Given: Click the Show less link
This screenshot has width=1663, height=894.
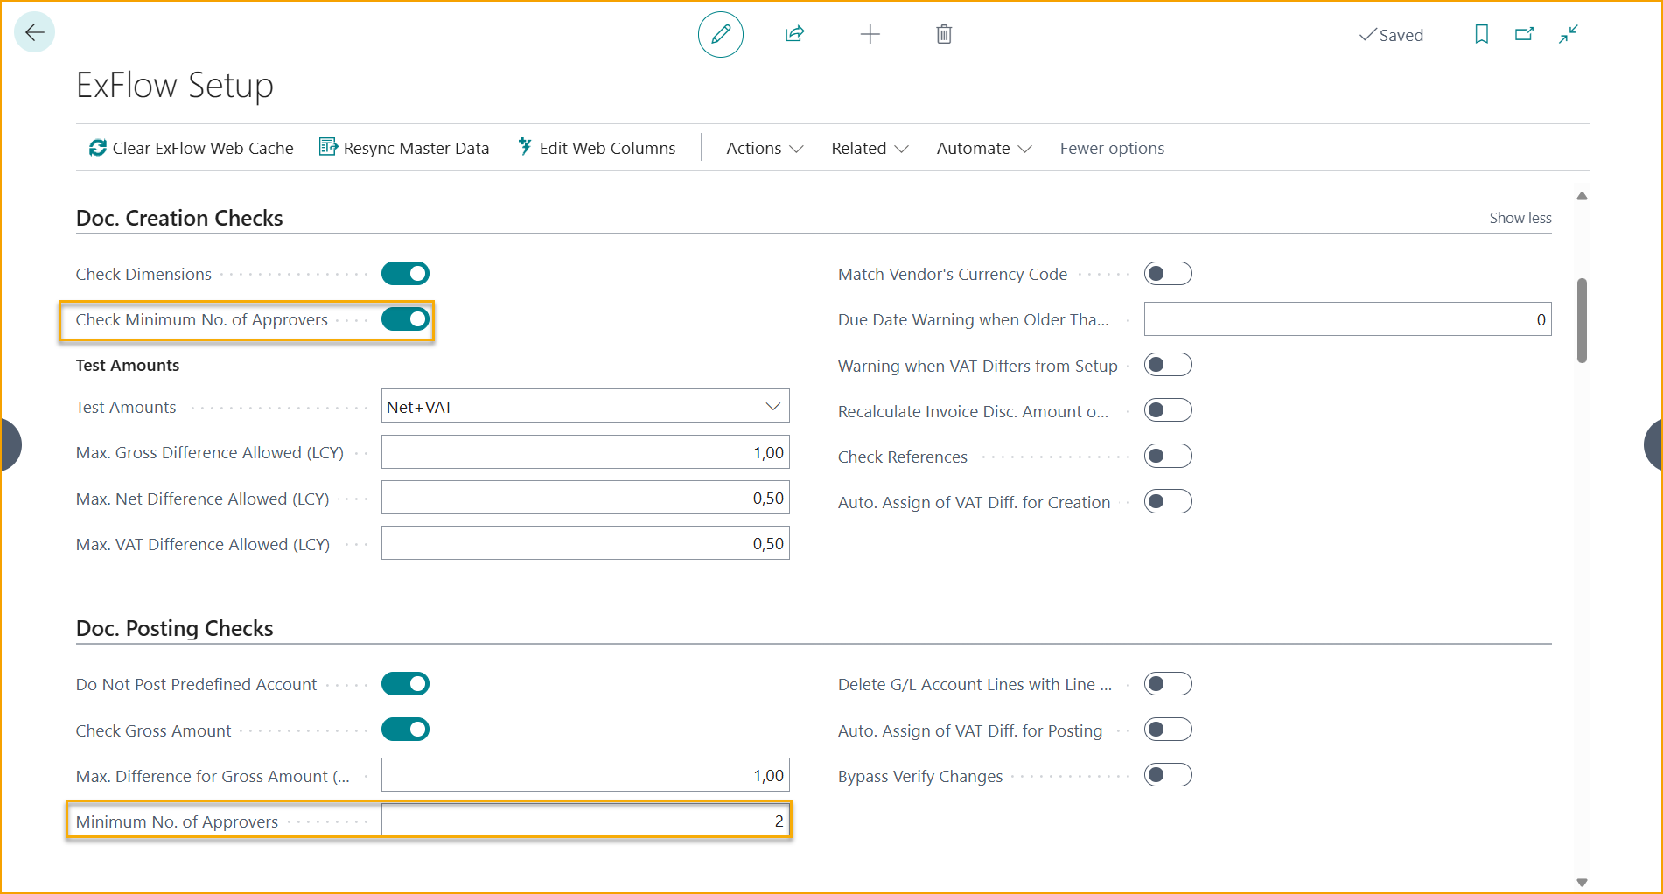Looking at the screenshot, I should pyautogui.click(x=1520, y=217).
